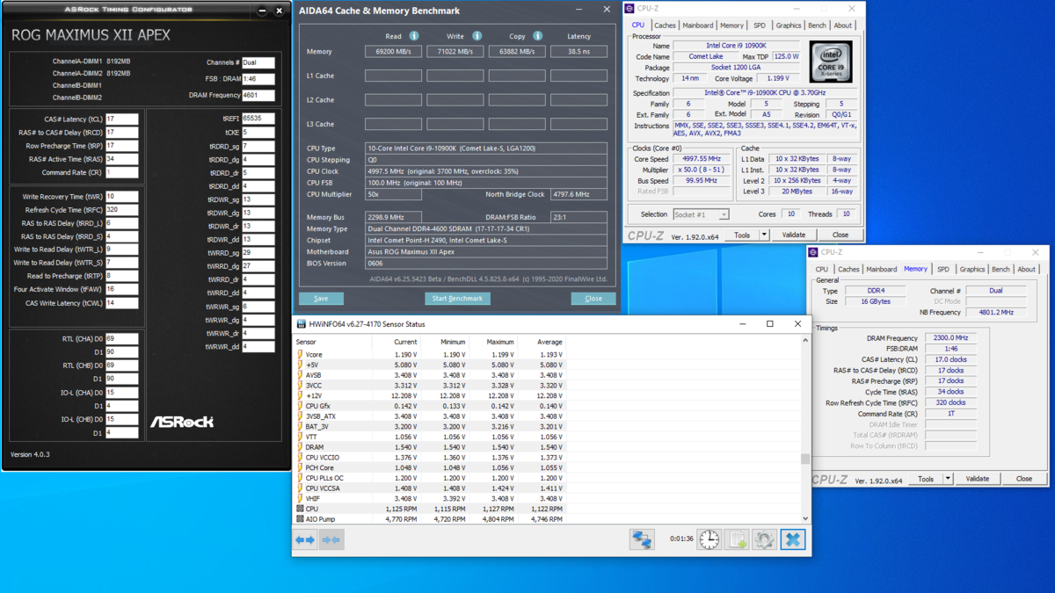Click the CAS# Latency (tCL) value field

pyautogui.click(x=121, y=119)
